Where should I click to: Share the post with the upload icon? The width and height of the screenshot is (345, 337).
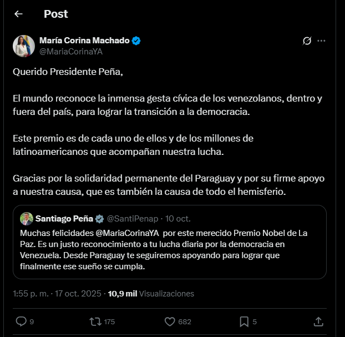318,321
